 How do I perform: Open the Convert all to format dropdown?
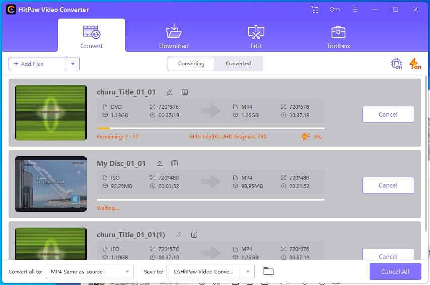[x=90, y=272]
